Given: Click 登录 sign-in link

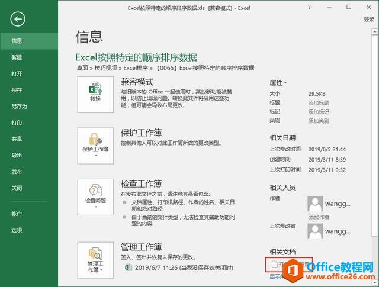Looking at the screenshot, I should 369,20.
